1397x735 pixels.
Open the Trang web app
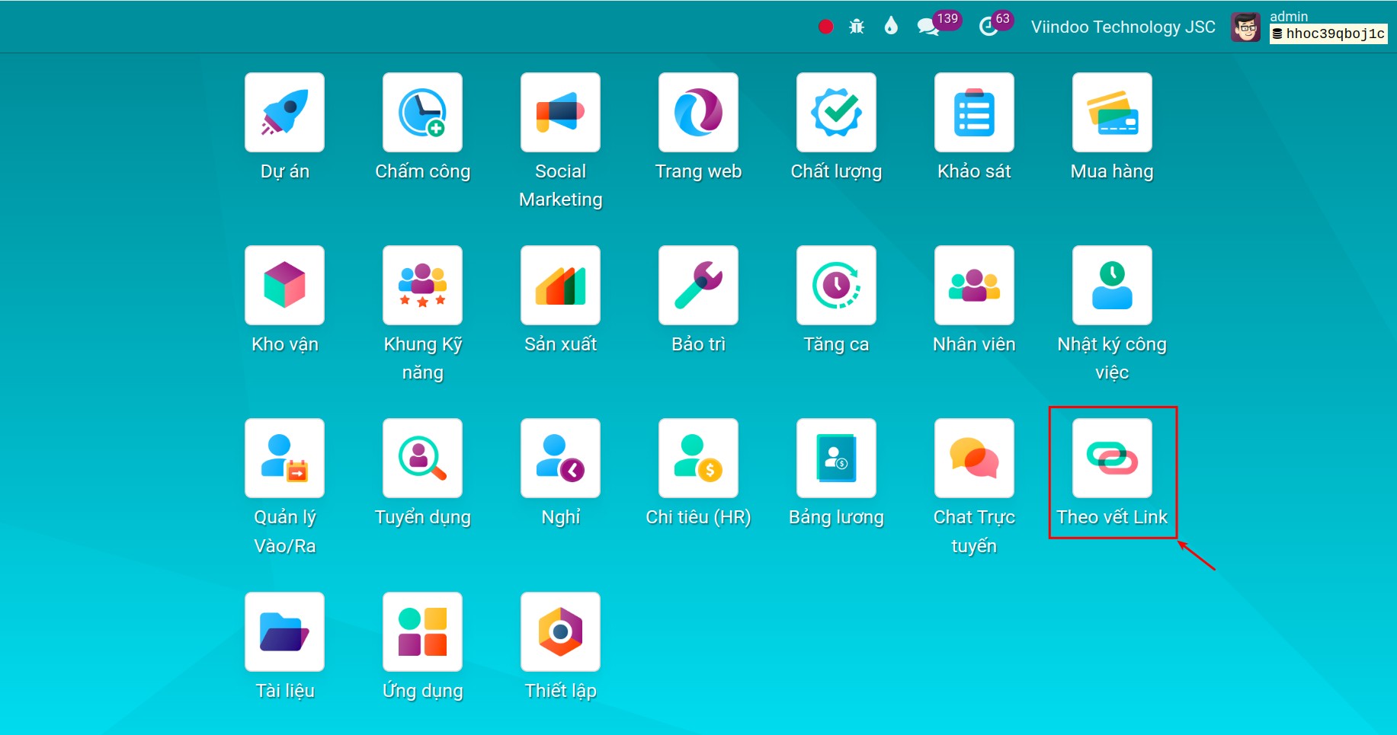point(698,113)
